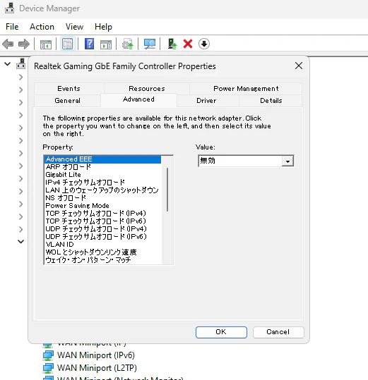
Task: Click the red X Uninstall device icon
Action: [x=188, y=44]
